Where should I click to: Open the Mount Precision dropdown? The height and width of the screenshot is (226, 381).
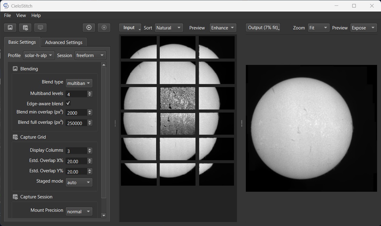coord(79,211)
